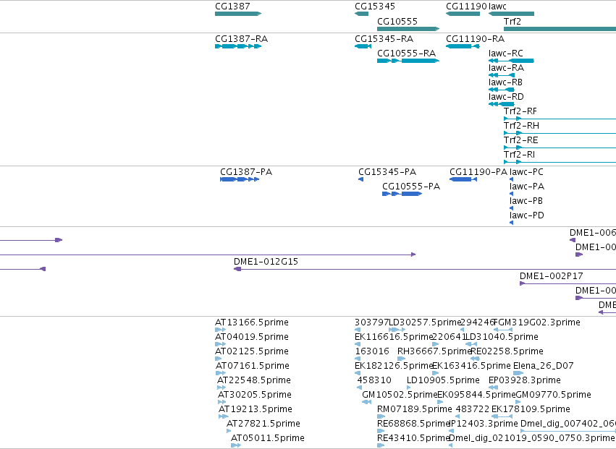Click the EK178109.5prime EST label
The image size is (616, 449).
click(531, 409)
